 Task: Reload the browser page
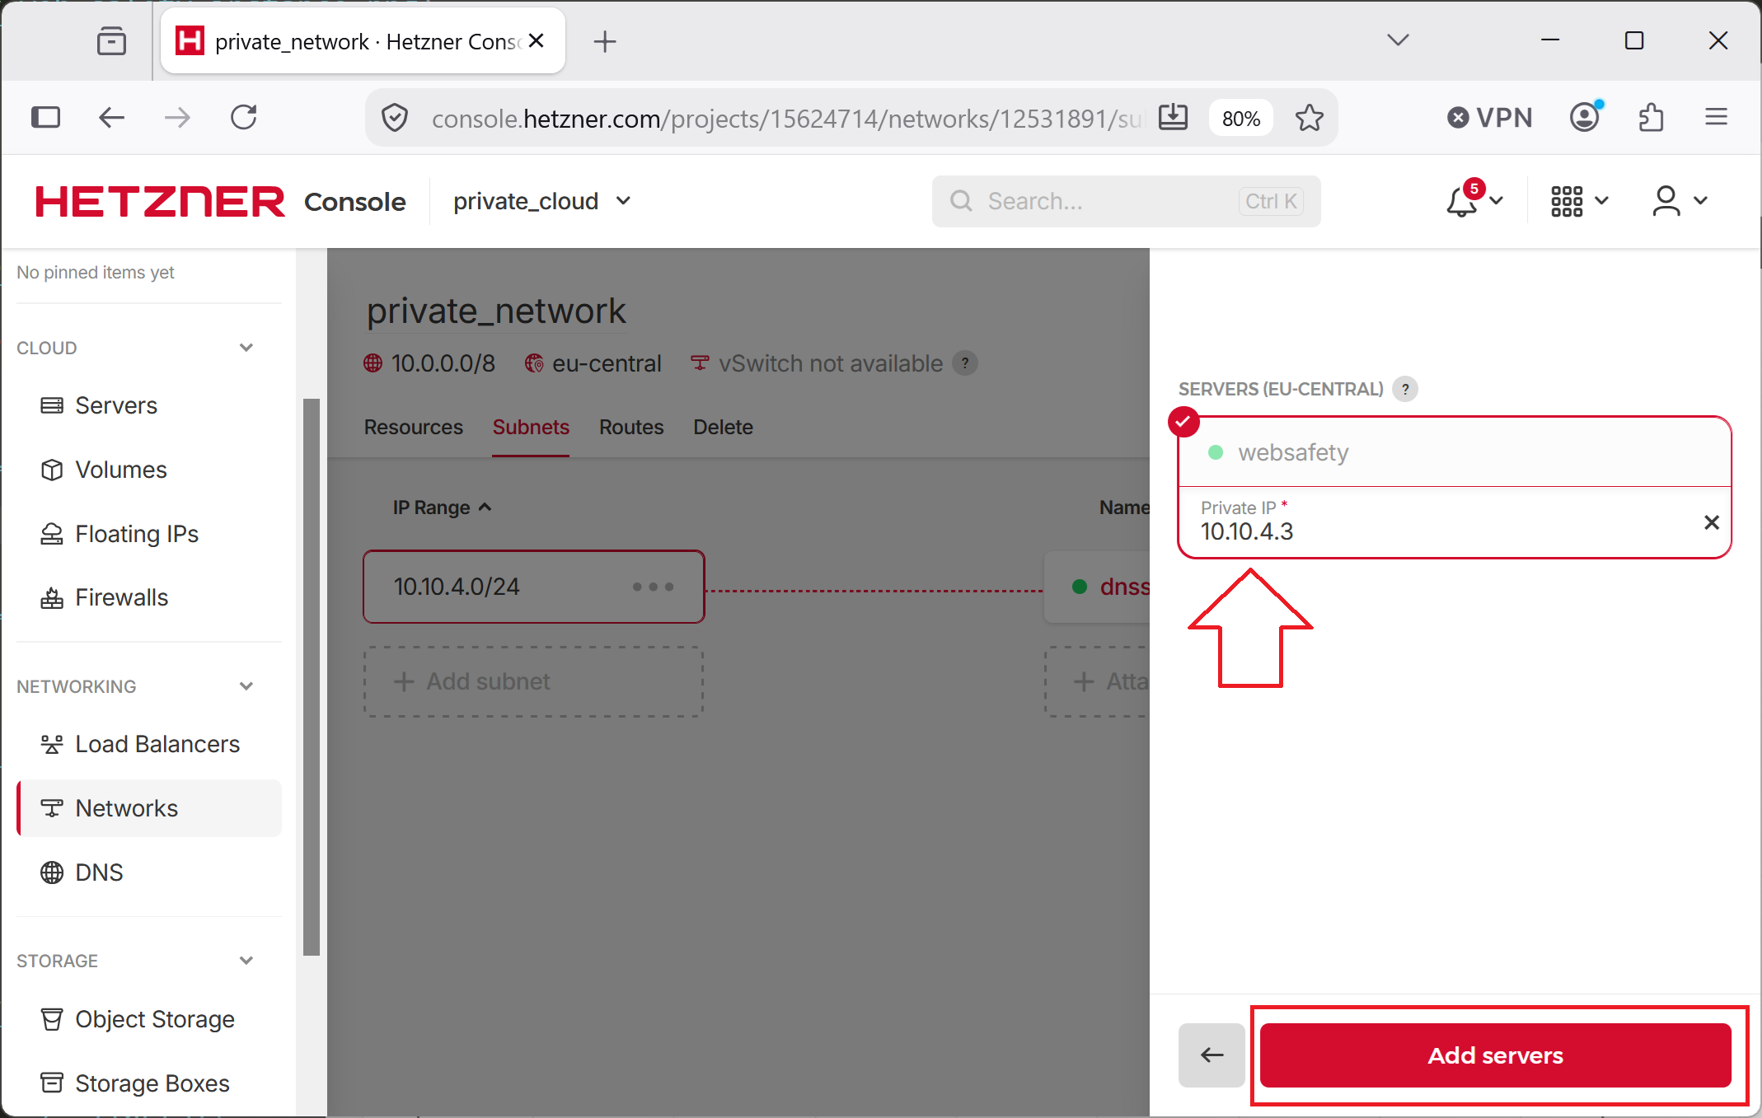coord(244,118)
